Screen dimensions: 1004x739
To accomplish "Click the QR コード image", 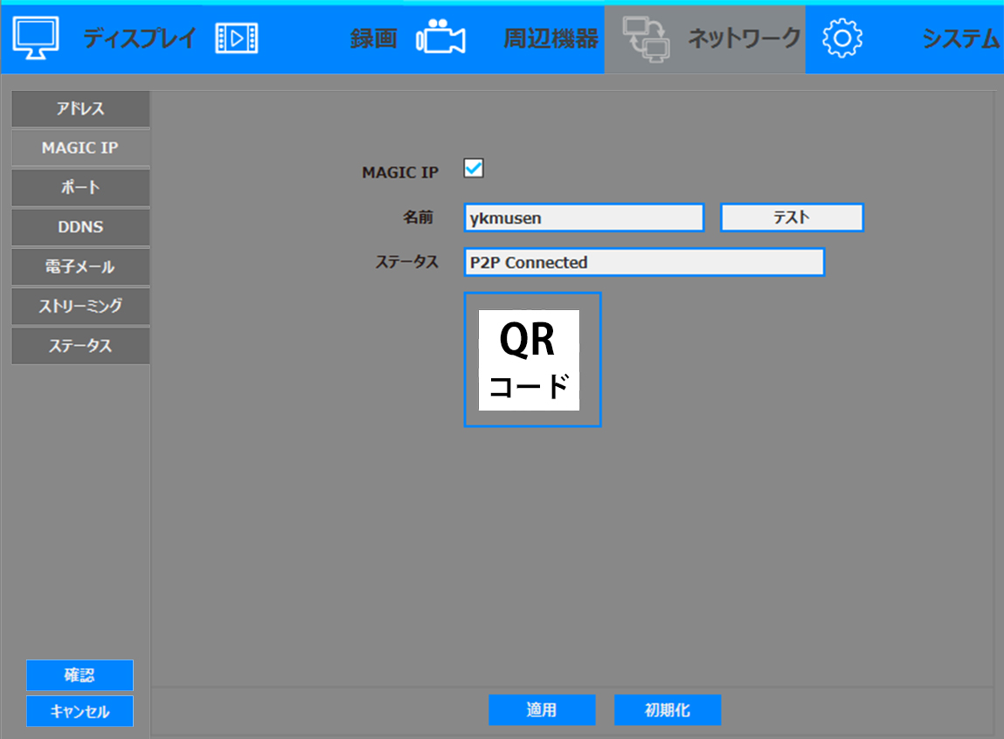I will [x=529, y=360].
